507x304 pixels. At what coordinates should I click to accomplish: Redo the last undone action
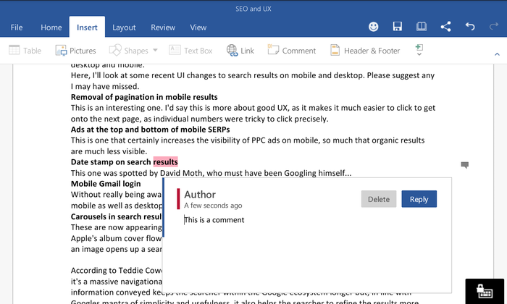click(x=494, y=27)
